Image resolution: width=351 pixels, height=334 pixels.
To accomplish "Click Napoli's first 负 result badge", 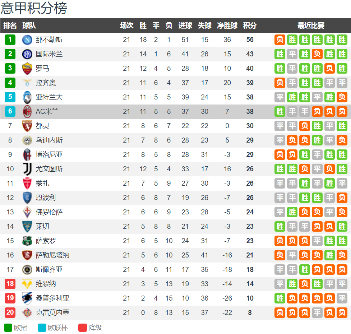I will [280, 40].
